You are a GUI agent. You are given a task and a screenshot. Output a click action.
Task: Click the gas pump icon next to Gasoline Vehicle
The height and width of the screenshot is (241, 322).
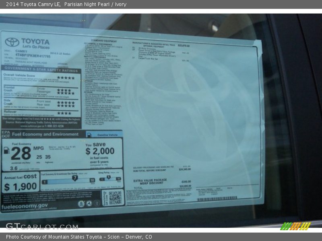tap(89, 135)
